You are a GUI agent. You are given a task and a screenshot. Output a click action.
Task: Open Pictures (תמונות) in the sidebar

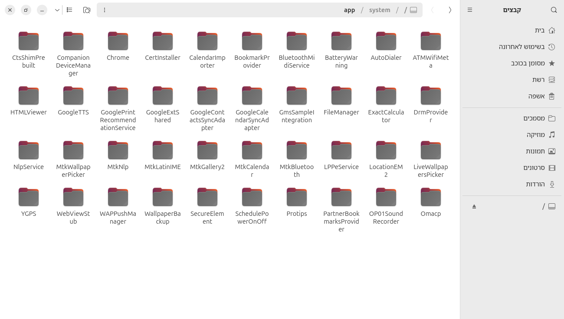pyautogui.click(x=512, y=151)
